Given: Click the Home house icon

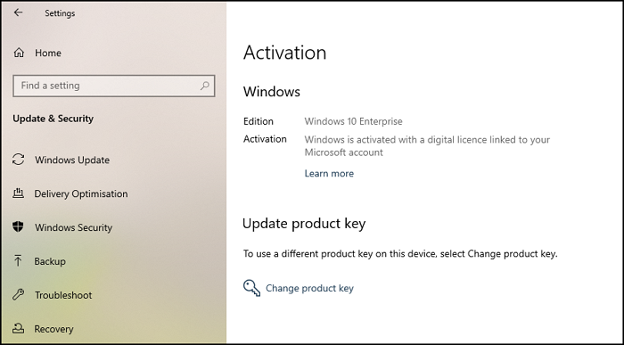Looking at the screenshot, I should click(19, 53).
